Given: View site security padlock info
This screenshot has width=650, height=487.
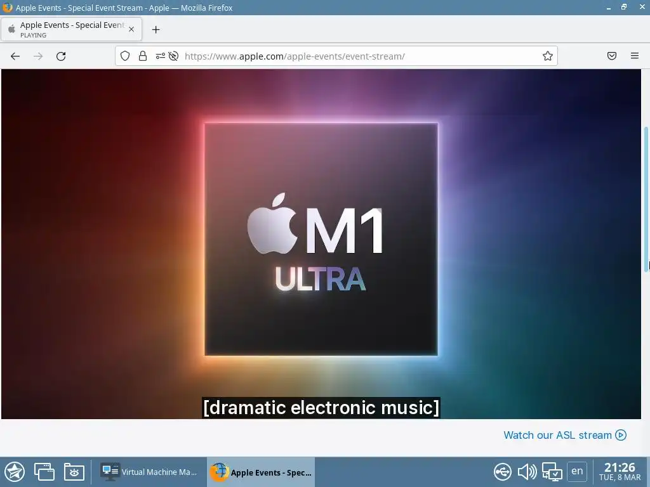Looking at the screenshot, I should coord(143,56).
